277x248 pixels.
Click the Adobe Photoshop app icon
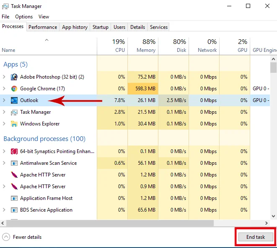click(x=14, y=77)
